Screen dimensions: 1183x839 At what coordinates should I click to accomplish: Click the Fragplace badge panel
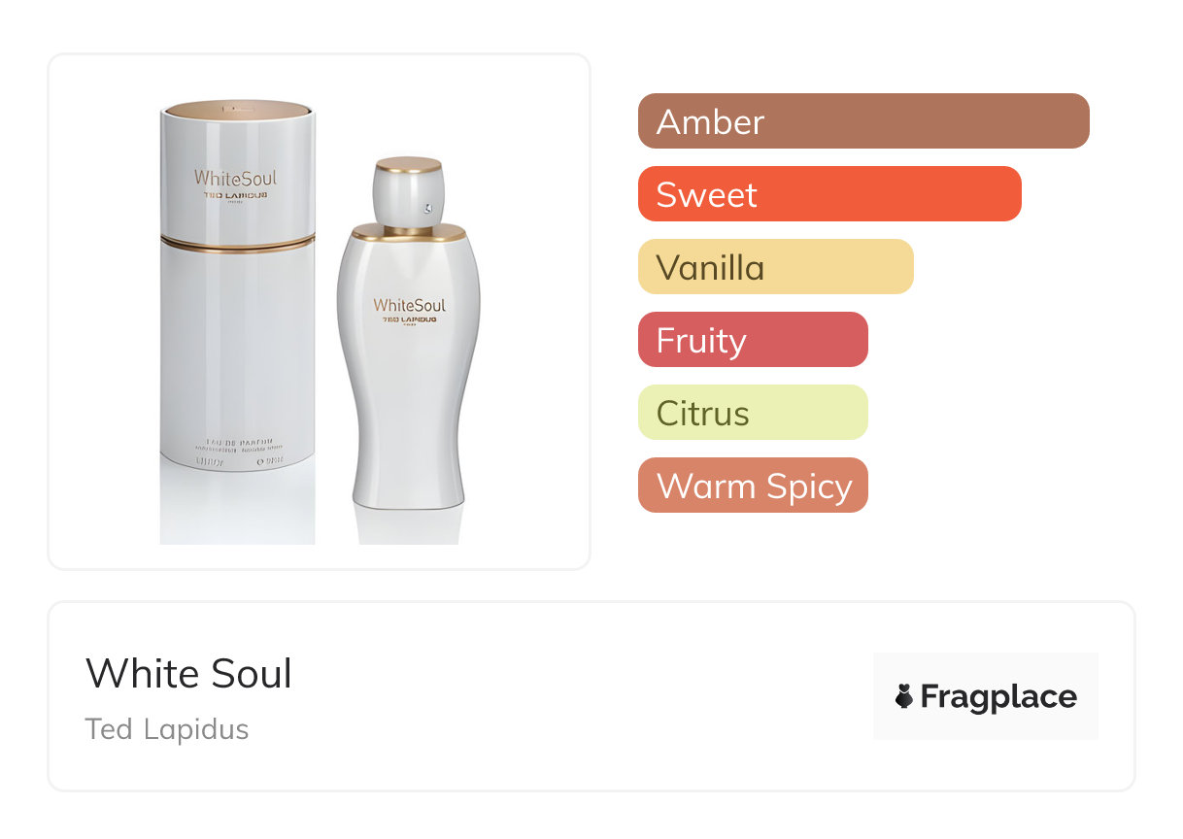[986, 696]
